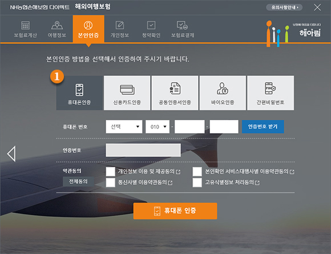Click the blue 인증번호 받기 button
331x254 pixels.
click(x=263, y=127)
